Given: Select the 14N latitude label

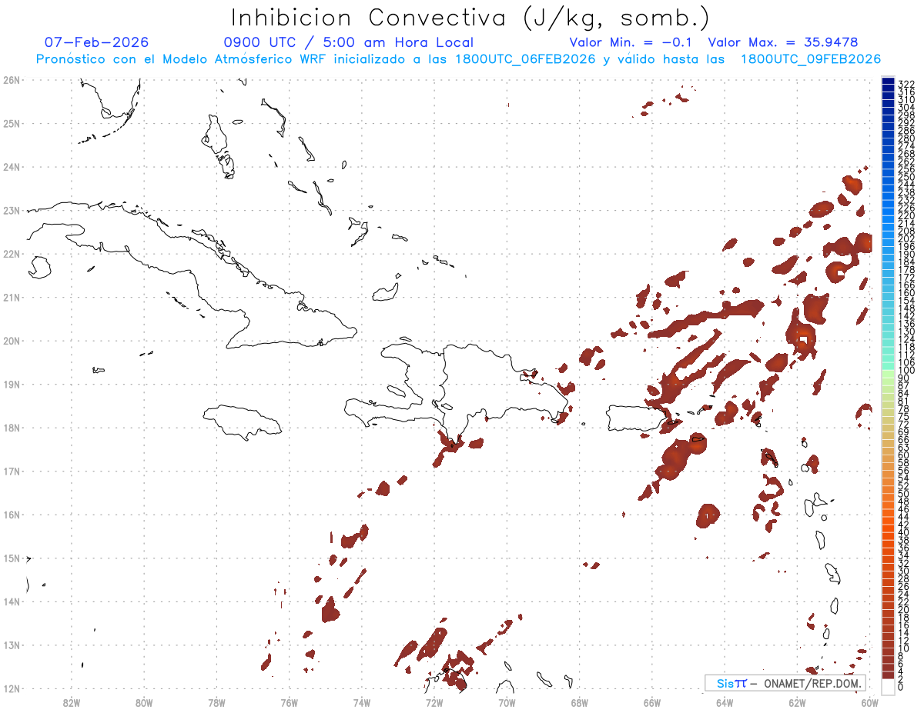Looking at the screenshot, I should 12,601.
